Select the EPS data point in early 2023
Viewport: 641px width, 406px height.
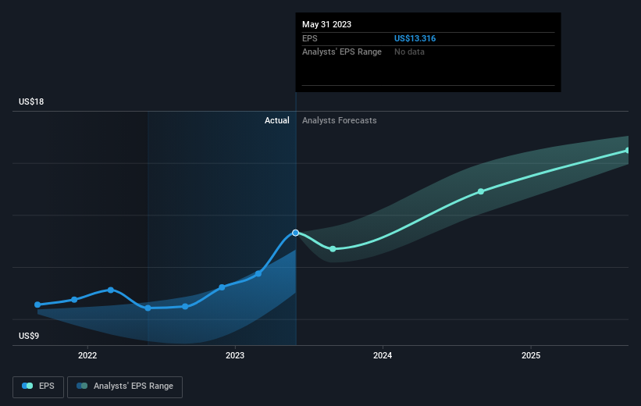(x=258, y=273)
